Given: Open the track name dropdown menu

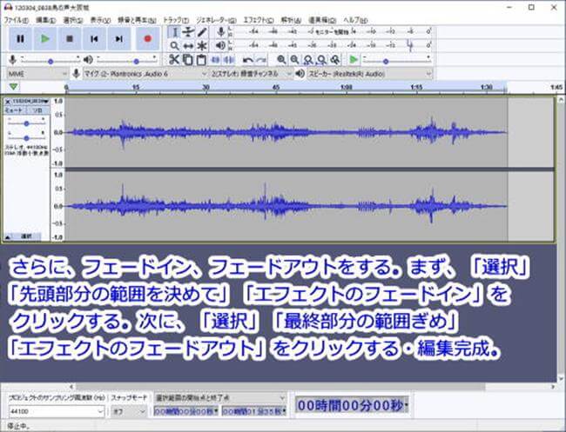Looking at the screenshot, I should coord(30,102).
